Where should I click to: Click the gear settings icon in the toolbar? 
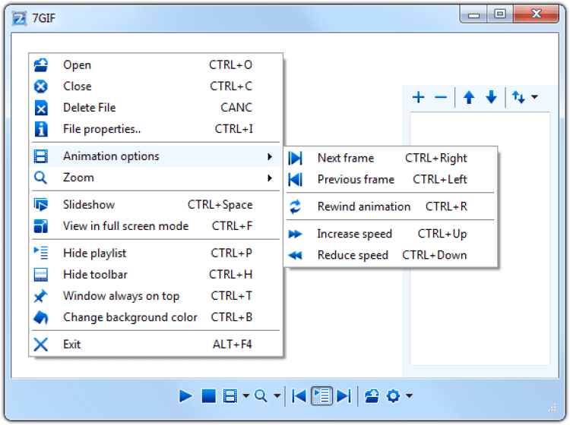pos(394,396)
